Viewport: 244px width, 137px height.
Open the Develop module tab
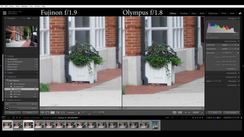click(184, 13)
